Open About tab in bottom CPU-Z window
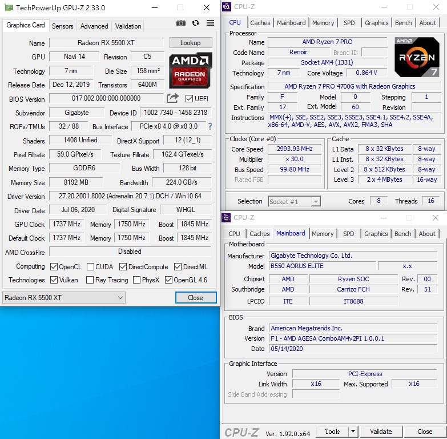This screenshot has width=447, height=439. tap(427, 234)
